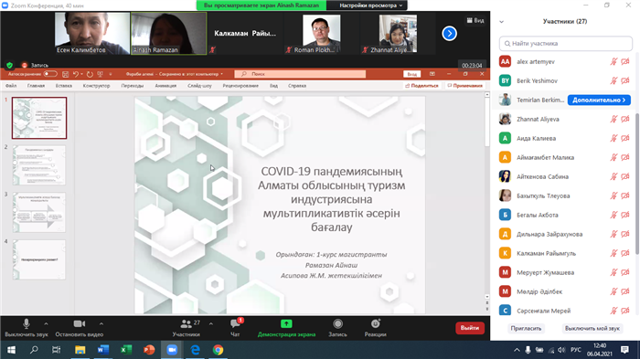Viewport: 640px width, 359px height.
Task: Open Word from the taskbar
Action: [x=102, y=350]
